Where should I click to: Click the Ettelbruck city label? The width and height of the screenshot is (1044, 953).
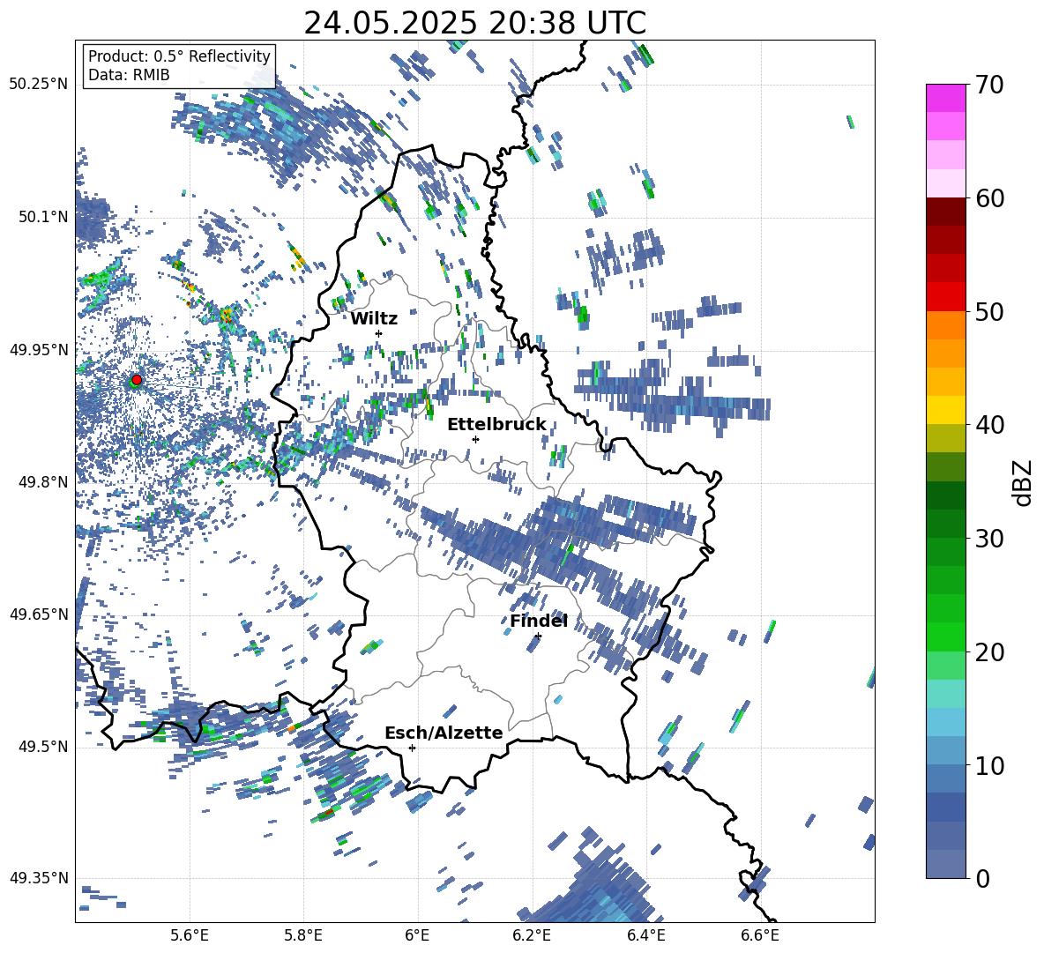[496, 425]
